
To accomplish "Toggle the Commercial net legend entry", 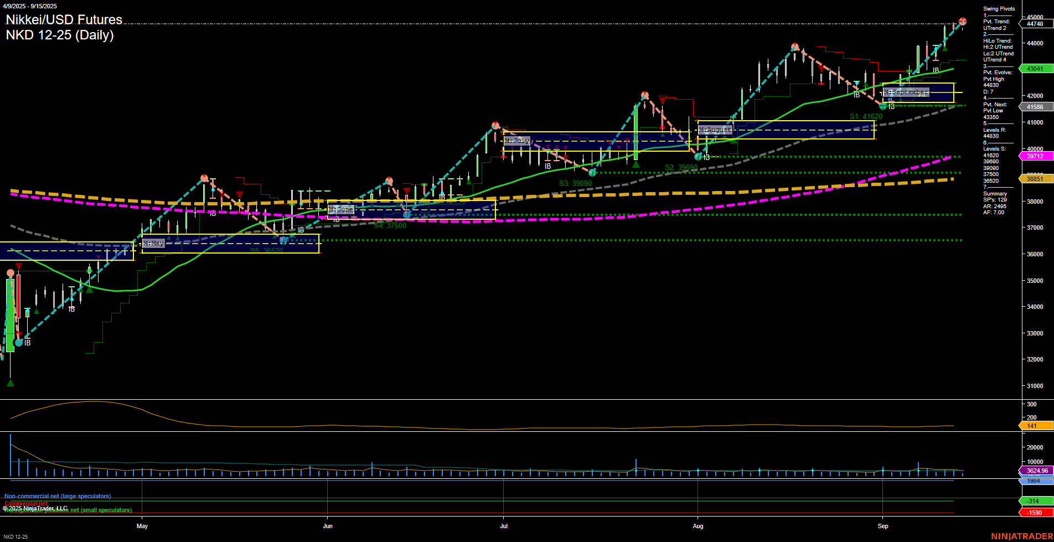I will click(27, 503).
